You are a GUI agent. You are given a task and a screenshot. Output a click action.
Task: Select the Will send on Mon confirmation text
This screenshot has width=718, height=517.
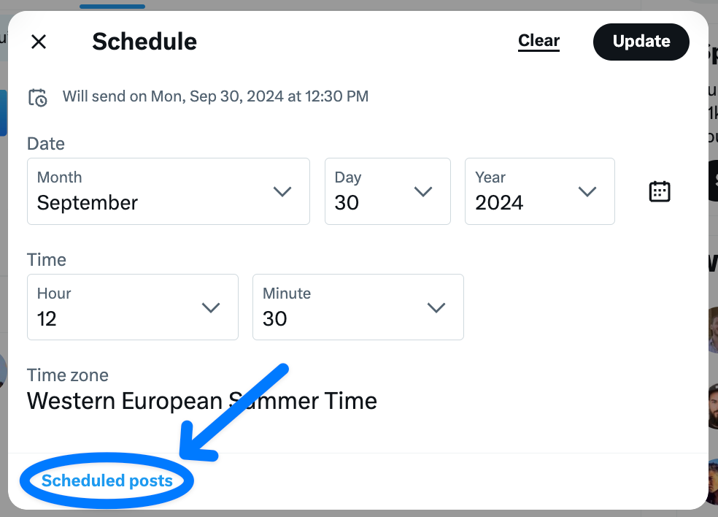215,96
